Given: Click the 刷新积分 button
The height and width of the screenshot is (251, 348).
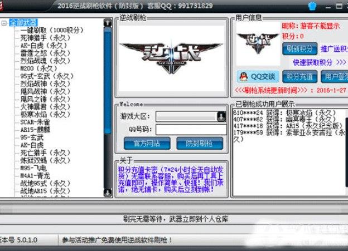Looking at the screenshot, I should [299, 48].
